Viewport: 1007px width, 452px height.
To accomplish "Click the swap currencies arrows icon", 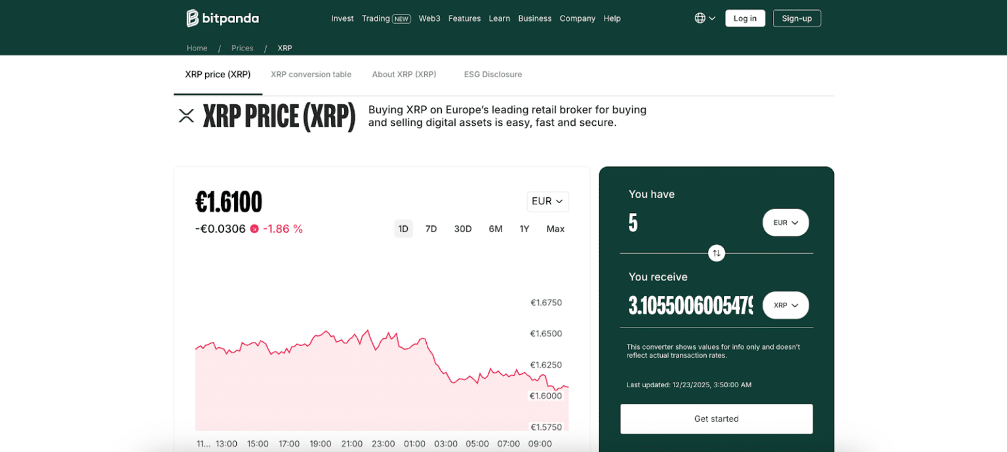I will click(x=717, y=253).
